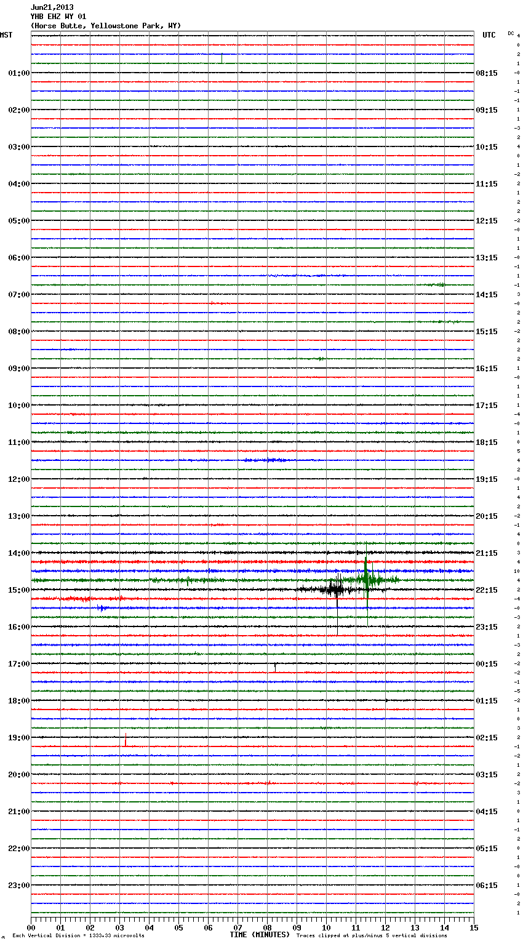This screenshot has width=523, height=944.
Task: Select the station code YHB EHZ WY 01
Action: coord(58,17)
